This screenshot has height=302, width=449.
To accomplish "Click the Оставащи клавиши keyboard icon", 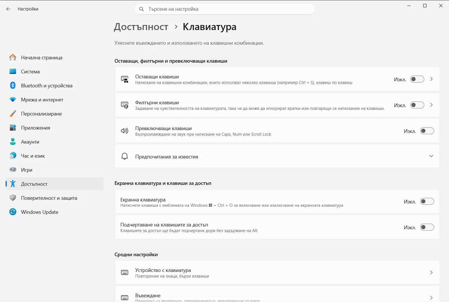I will point(125,79).
